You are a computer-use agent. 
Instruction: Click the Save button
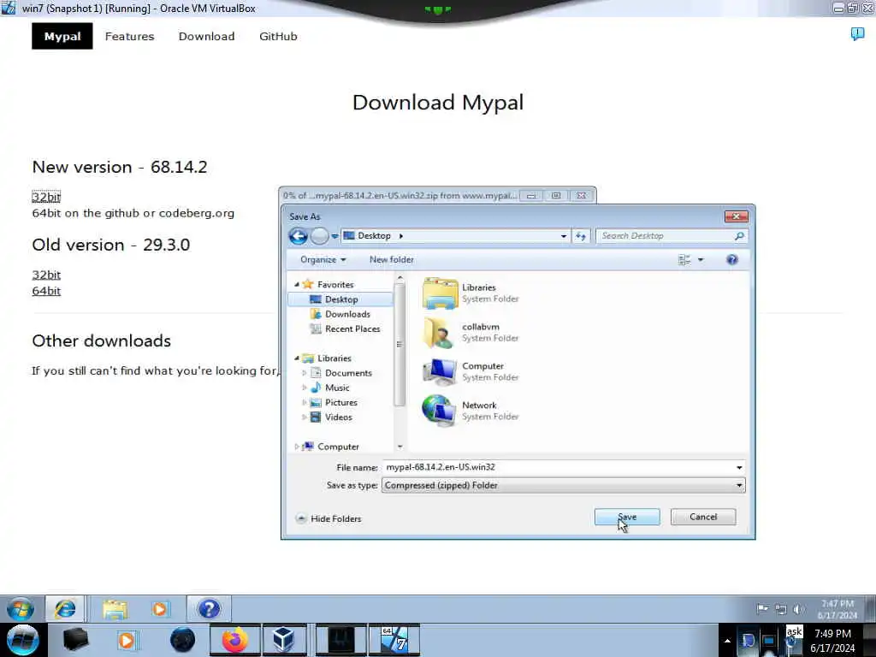pos(627,518)
